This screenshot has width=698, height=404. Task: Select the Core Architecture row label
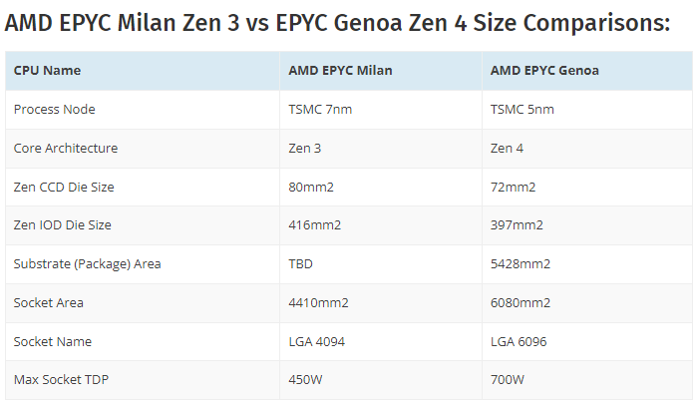coord(66,148)
